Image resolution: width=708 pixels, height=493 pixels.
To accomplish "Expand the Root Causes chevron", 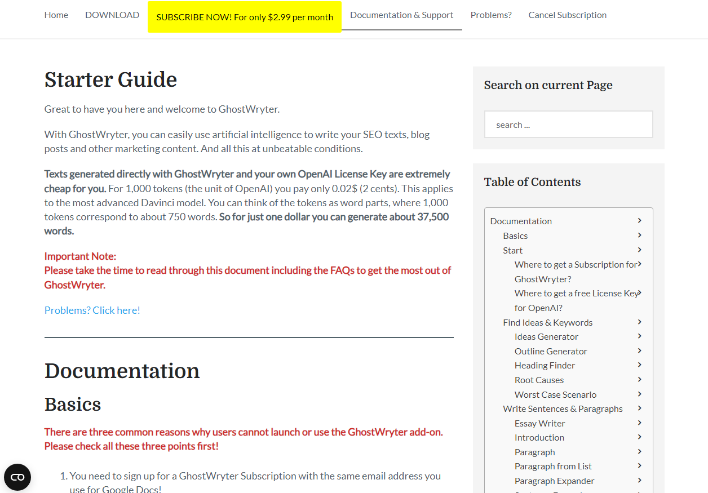I will coord(640,379).
